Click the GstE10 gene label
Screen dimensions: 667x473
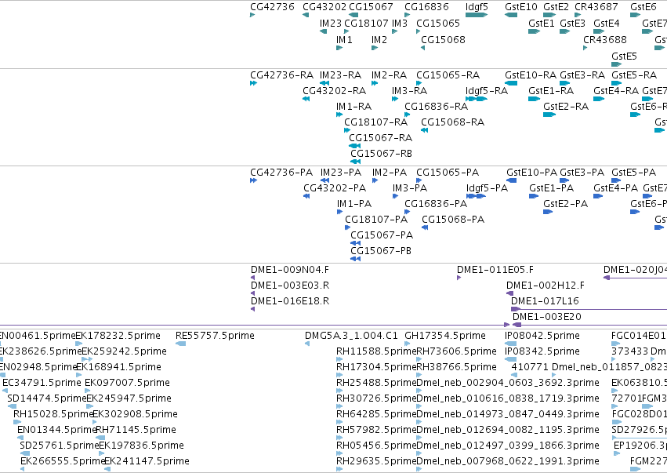[521, 7]
